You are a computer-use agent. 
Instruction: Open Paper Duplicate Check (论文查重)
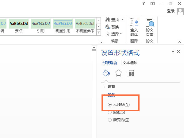click(x=150, y=27)
